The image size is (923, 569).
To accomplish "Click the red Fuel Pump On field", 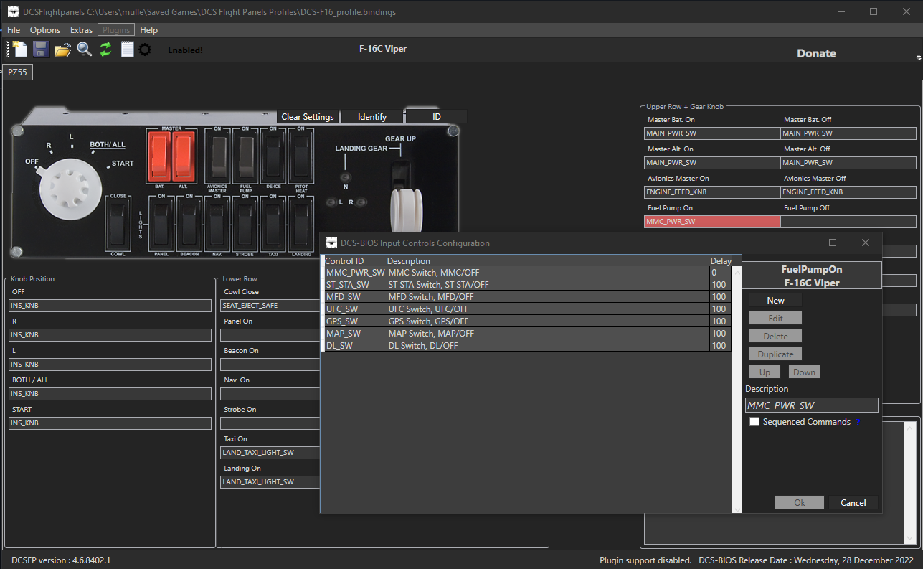I will tap(711, 222).
